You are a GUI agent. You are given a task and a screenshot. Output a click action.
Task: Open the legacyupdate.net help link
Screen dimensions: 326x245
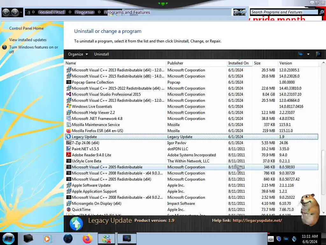pos(257,220)
